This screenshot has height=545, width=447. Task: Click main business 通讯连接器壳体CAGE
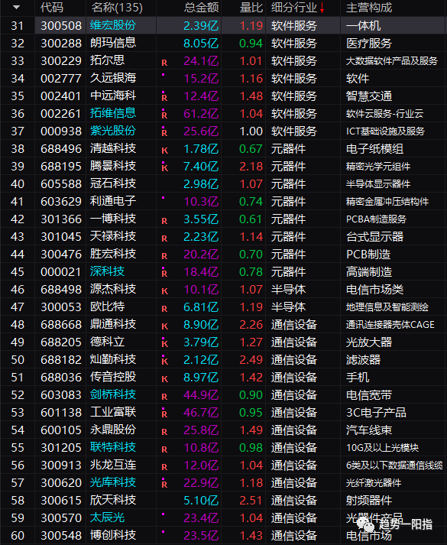click(x=390, y=325)
